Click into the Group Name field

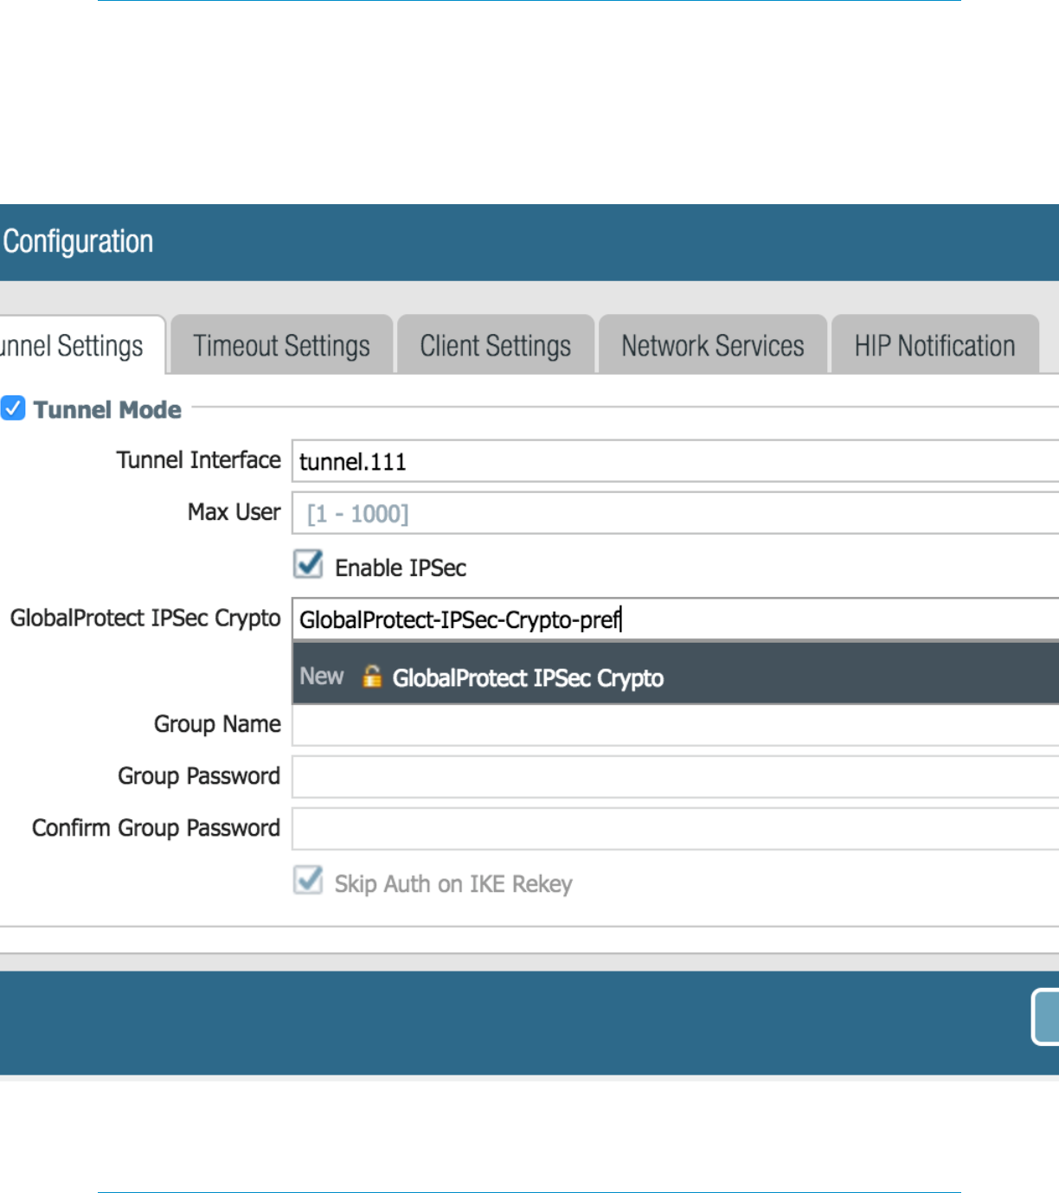[676, 724]
